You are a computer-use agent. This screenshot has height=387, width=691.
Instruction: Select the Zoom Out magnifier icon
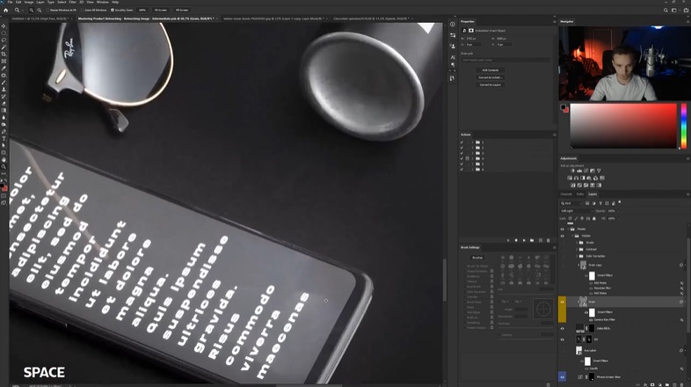coord(40,10)
